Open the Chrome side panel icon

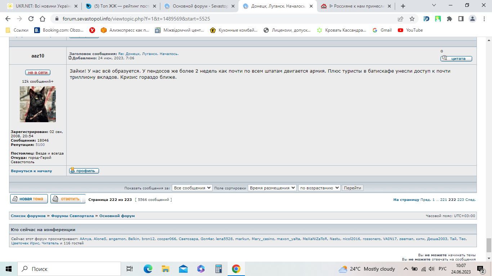tap(461, 19)
